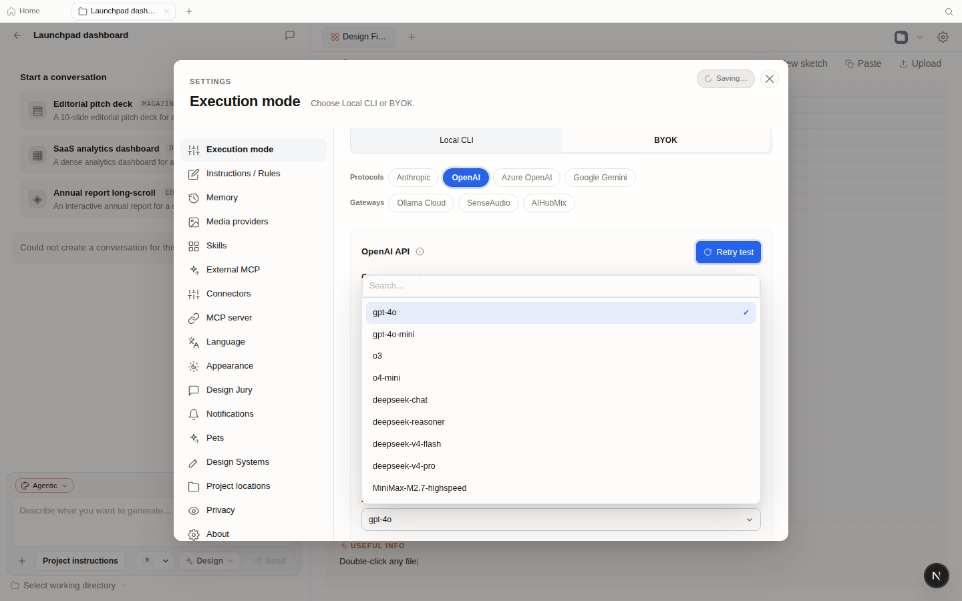The height and width of the screenshot is (601, 962).
Task: Switch to Local CLI mode
Action: click(x=456, y=140)
